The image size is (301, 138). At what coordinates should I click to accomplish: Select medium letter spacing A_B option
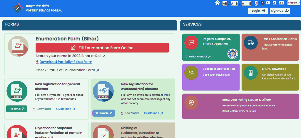[234, 3]
